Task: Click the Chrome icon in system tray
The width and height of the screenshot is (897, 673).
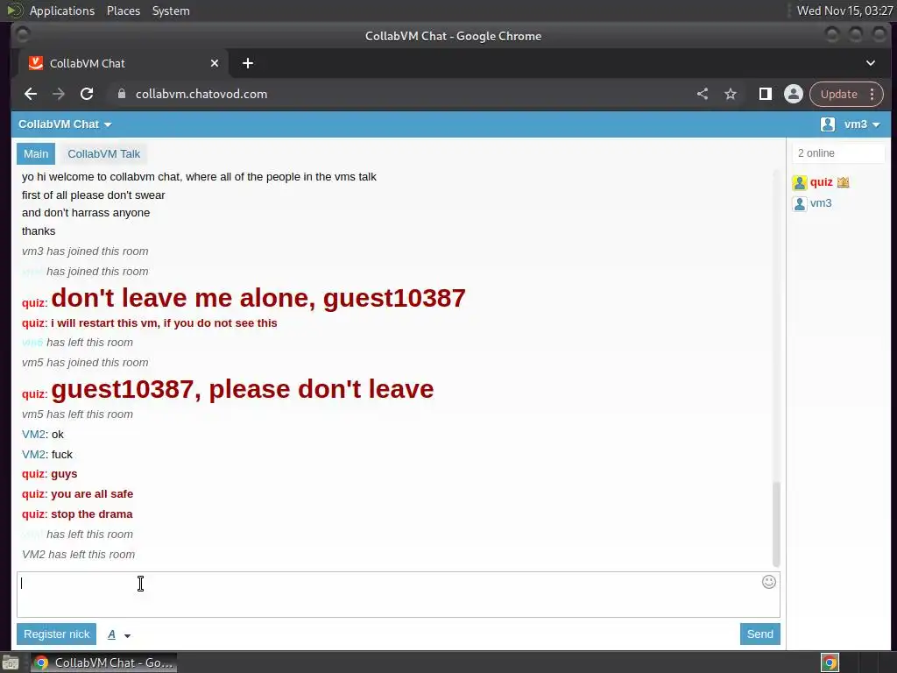Action: coord(830,662)
